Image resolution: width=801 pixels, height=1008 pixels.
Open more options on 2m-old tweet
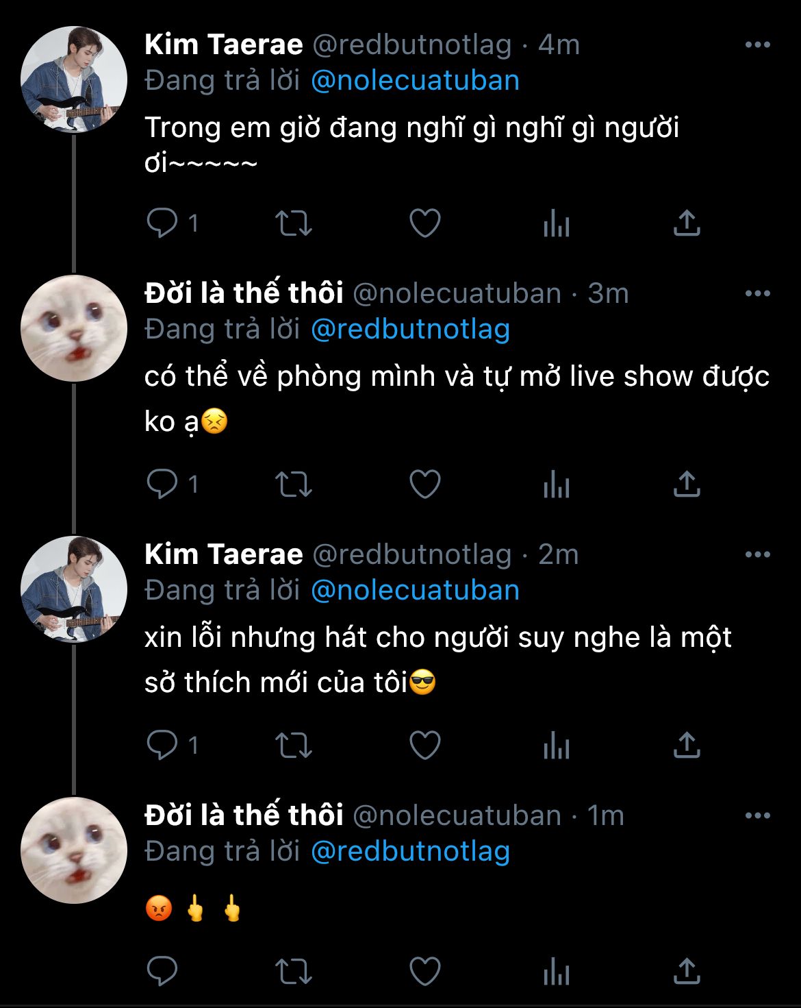coord(757,555)
